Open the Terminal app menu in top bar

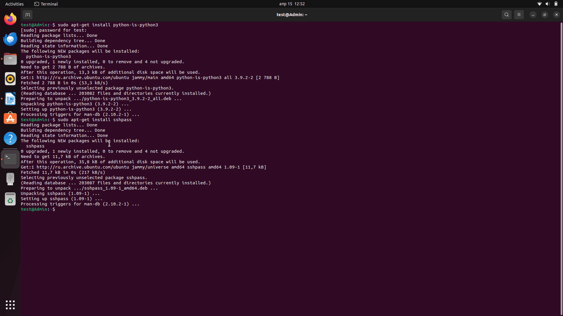46,4
